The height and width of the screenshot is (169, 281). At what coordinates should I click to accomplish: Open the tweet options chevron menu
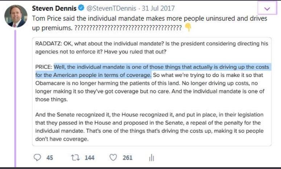268,9
